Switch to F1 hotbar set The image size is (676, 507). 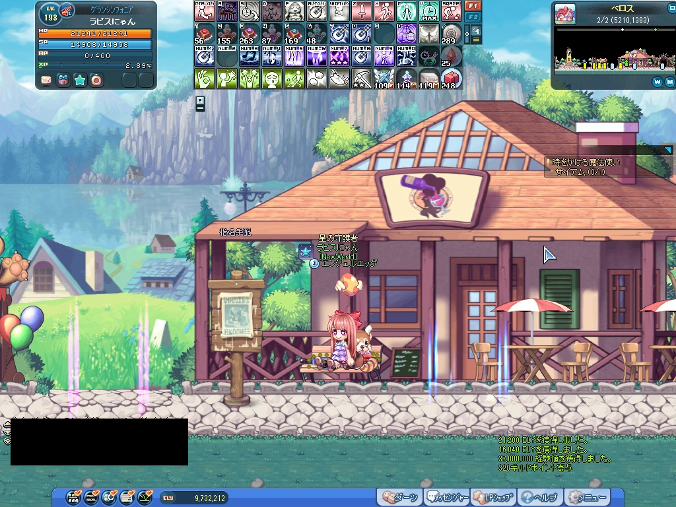(473, 6)
